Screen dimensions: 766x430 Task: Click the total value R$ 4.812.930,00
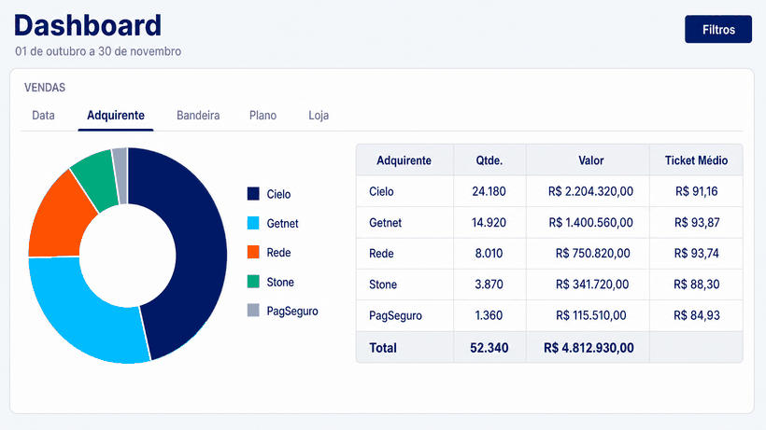(x=589, y=348)
